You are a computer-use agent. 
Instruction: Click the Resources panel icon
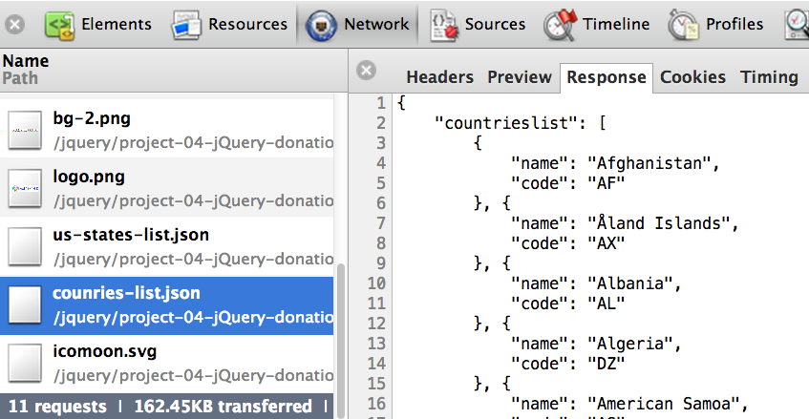(x=187, y=24)
